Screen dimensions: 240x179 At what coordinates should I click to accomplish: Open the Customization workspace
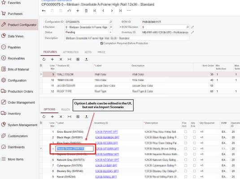tap(14, 136)
